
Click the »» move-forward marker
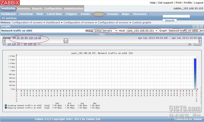point(39,44)
